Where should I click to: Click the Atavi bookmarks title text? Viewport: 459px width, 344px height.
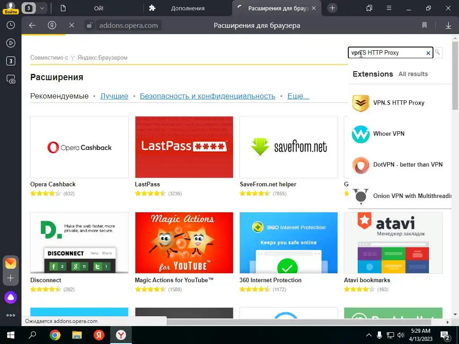[367, 280]
